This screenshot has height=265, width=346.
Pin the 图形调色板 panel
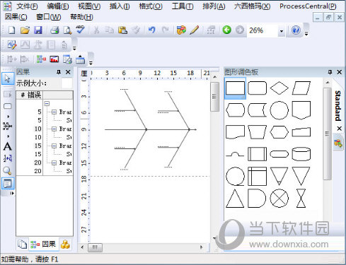[330, 72]
